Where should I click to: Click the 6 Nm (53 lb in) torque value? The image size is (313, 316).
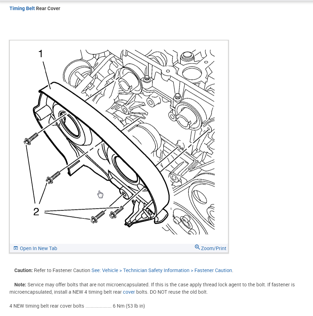click(129, 306)
